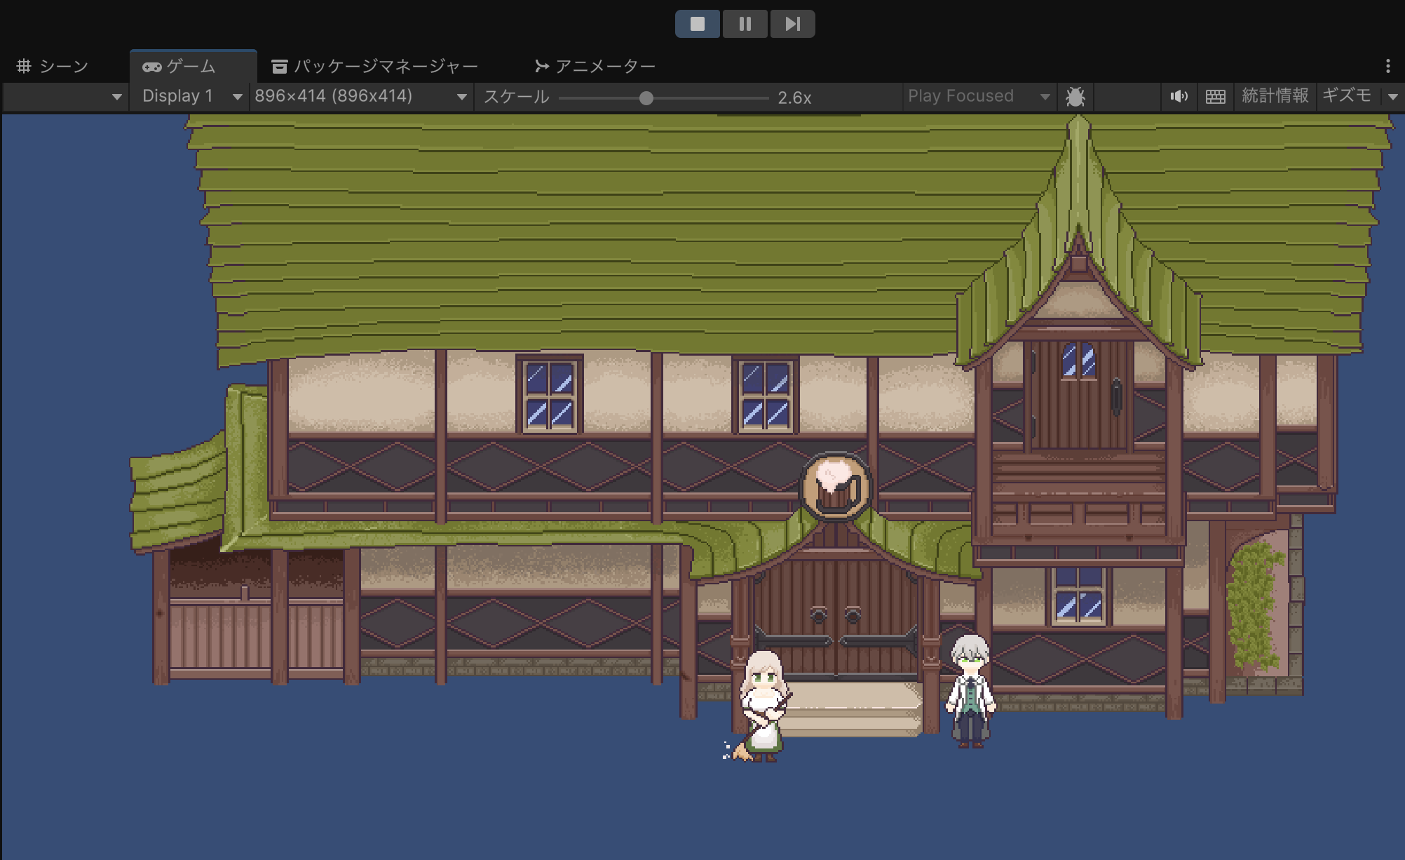This screenshot has width=1405, height=860.
Task: Open the panel's three-dot options menu
Action: tap(1387, 66)
